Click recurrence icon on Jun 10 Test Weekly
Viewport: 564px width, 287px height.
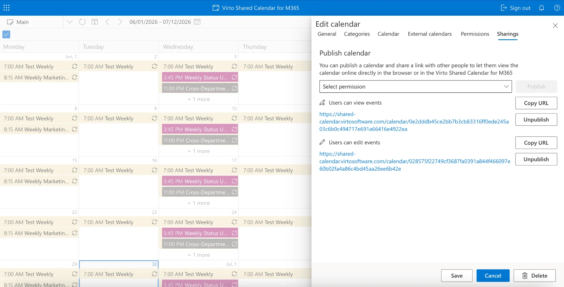(x=234, y=118)
